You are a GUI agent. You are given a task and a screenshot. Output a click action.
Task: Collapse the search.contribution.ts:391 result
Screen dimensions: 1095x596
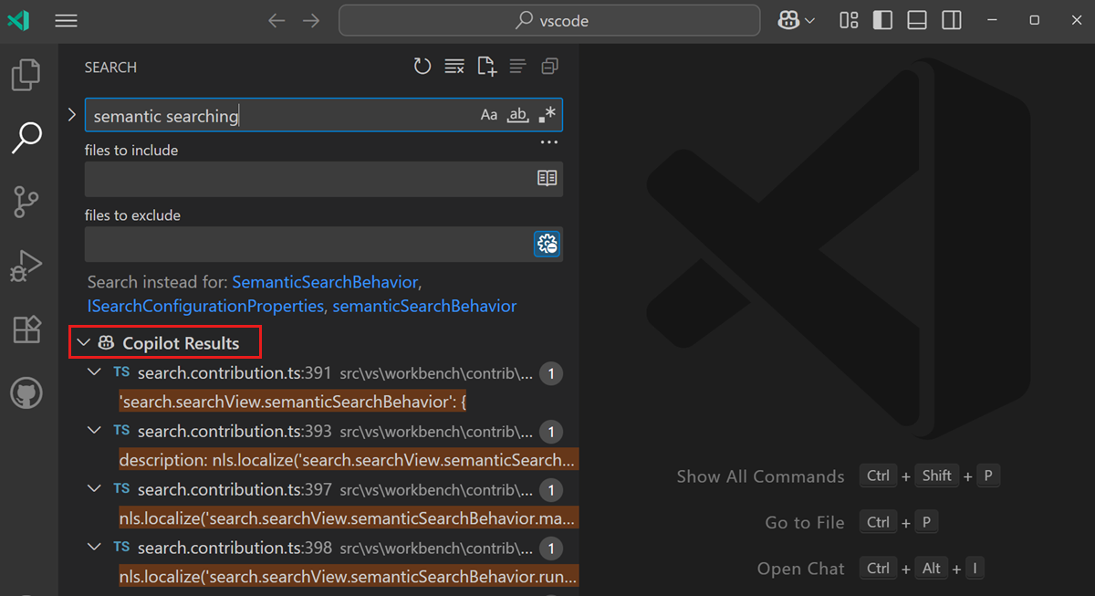94,372
